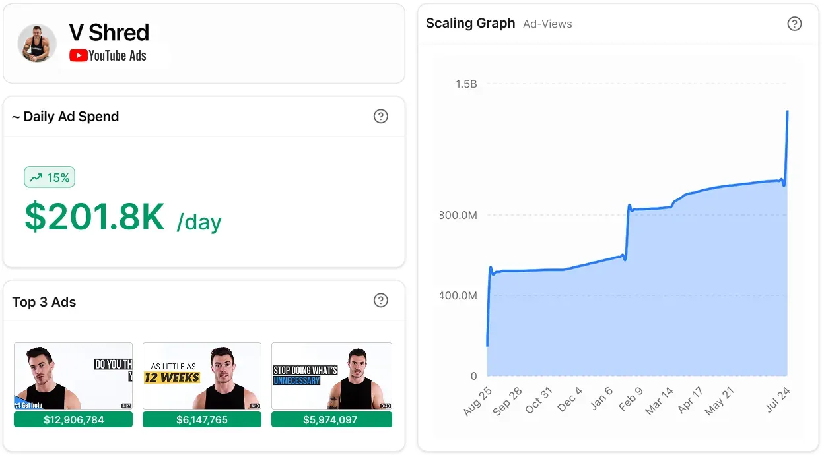This screenshot has width=822, height=455.
Task: Click the 1.5B y-axis label
Action: pyautogui.click(x=466, y=84)
